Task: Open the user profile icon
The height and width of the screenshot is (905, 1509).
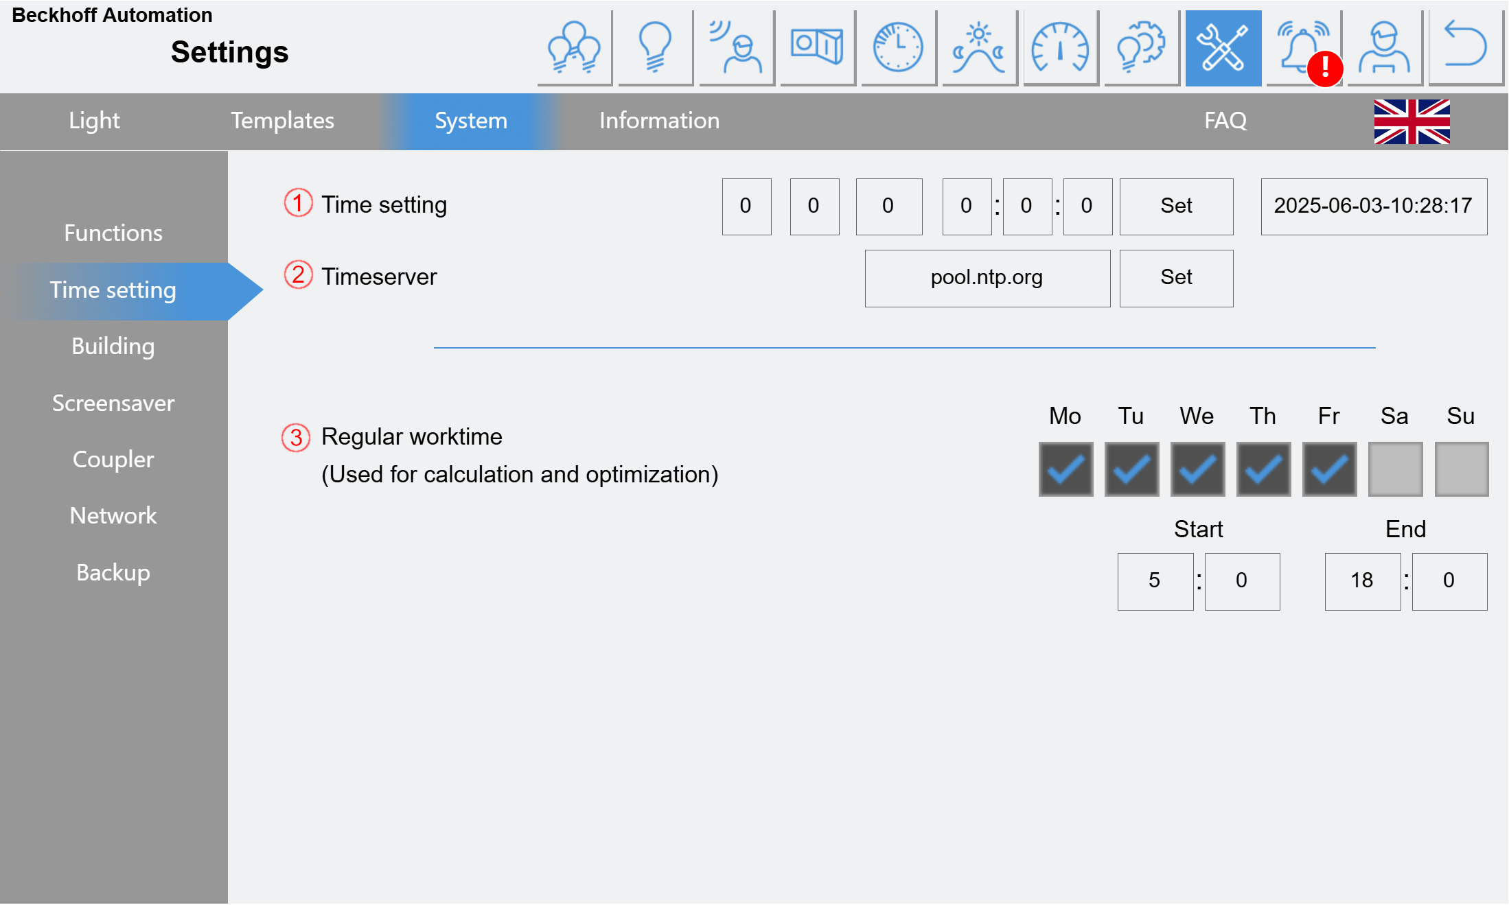Action: coord(1385,48)
